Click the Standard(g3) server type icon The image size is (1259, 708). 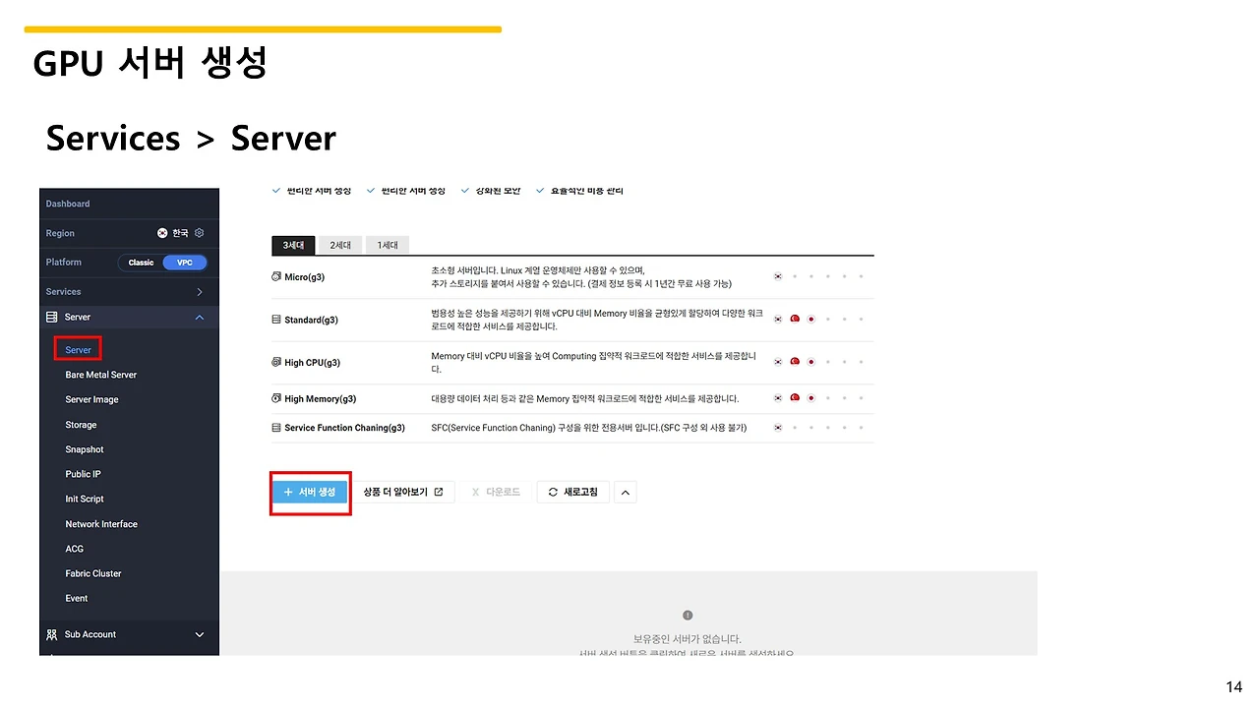click(276, 320)
